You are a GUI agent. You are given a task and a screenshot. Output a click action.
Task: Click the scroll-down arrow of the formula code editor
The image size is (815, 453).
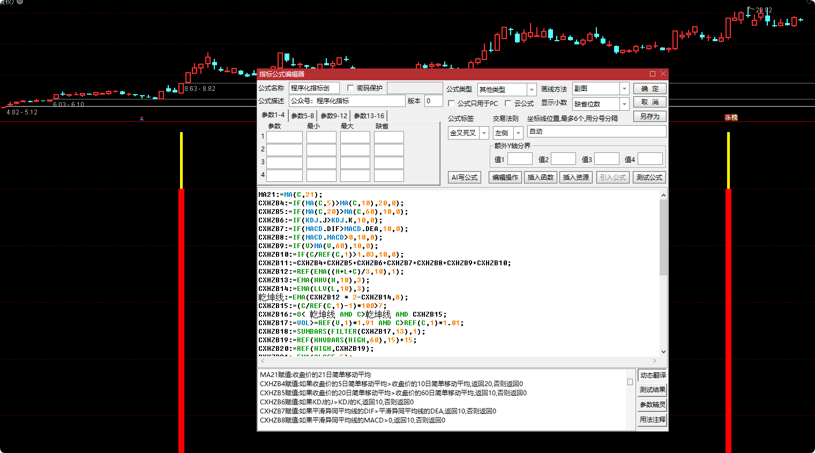coord(663,351)
